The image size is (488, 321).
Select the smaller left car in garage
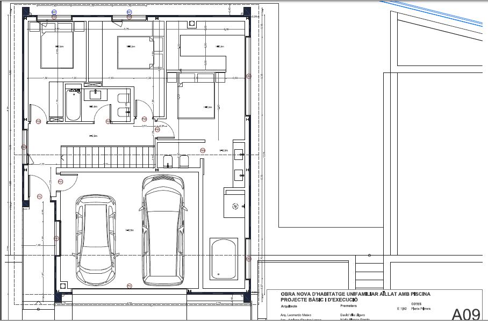(97, 239)
